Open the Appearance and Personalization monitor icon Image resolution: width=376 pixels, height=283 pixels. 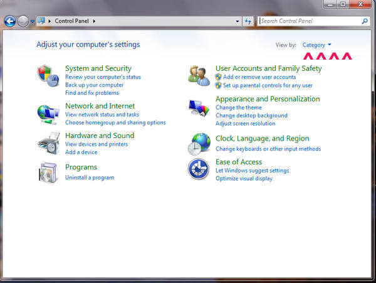click(199, 108)
